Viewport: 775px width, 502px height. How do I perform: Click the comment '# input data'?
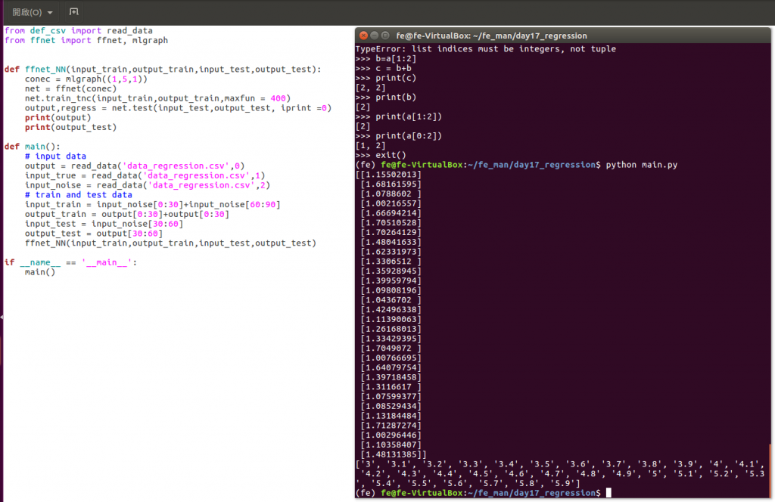point(55,156)
